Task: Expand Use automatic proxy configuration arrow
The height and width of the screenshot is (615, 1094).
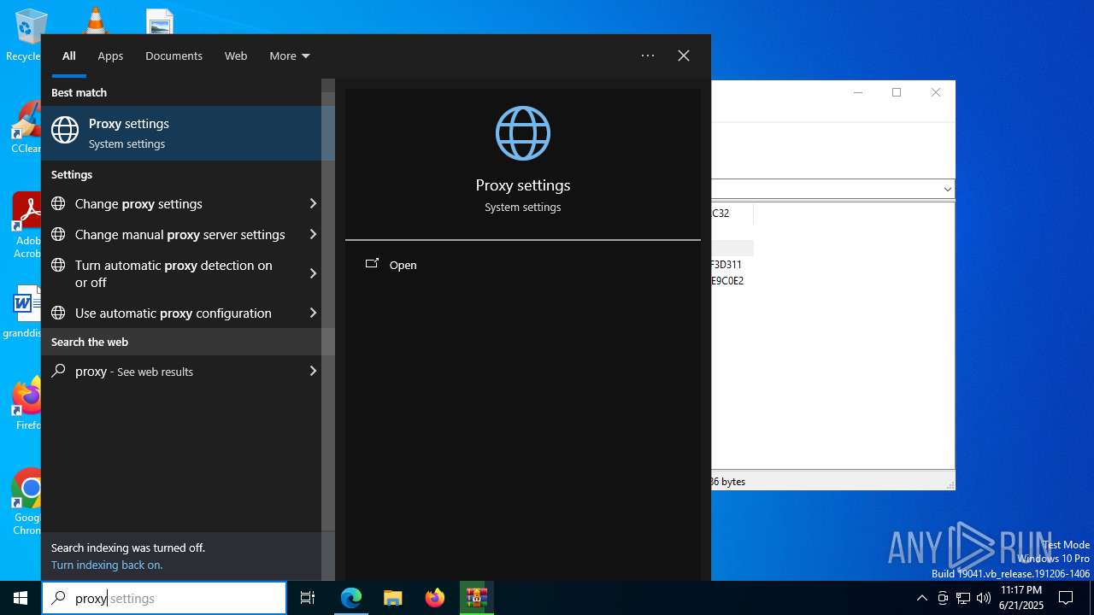Action: click(x=313, y=313)
